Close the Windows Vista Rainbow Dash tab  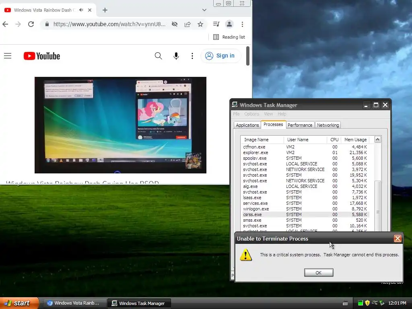(90, 10)
